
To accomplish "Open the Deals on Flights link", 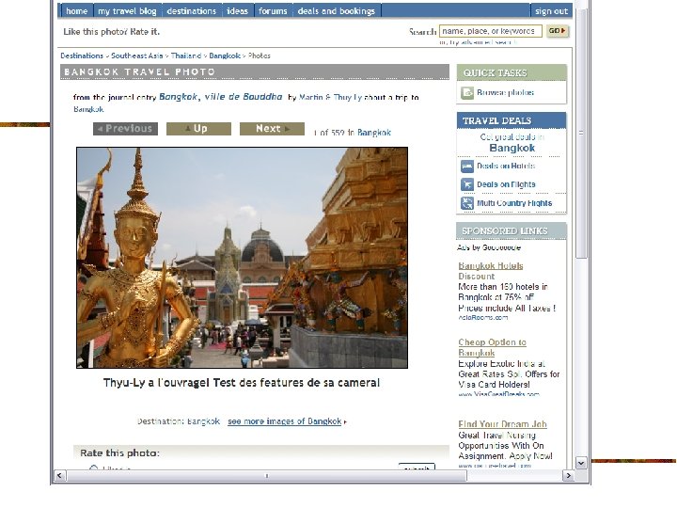I will click(506, 184).
